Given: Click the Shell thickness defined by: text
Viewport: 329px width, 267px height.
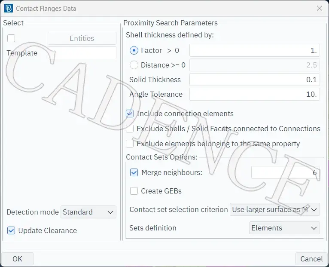Looking at the screenshot, I should point(170,35).
